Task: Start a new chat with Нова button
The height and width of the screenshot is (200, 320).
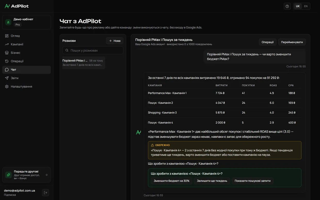Action: tap(115, 41)
